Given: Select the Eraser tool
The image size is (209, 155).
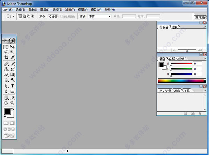Looking at the screenshot, I should coord(6,75).
